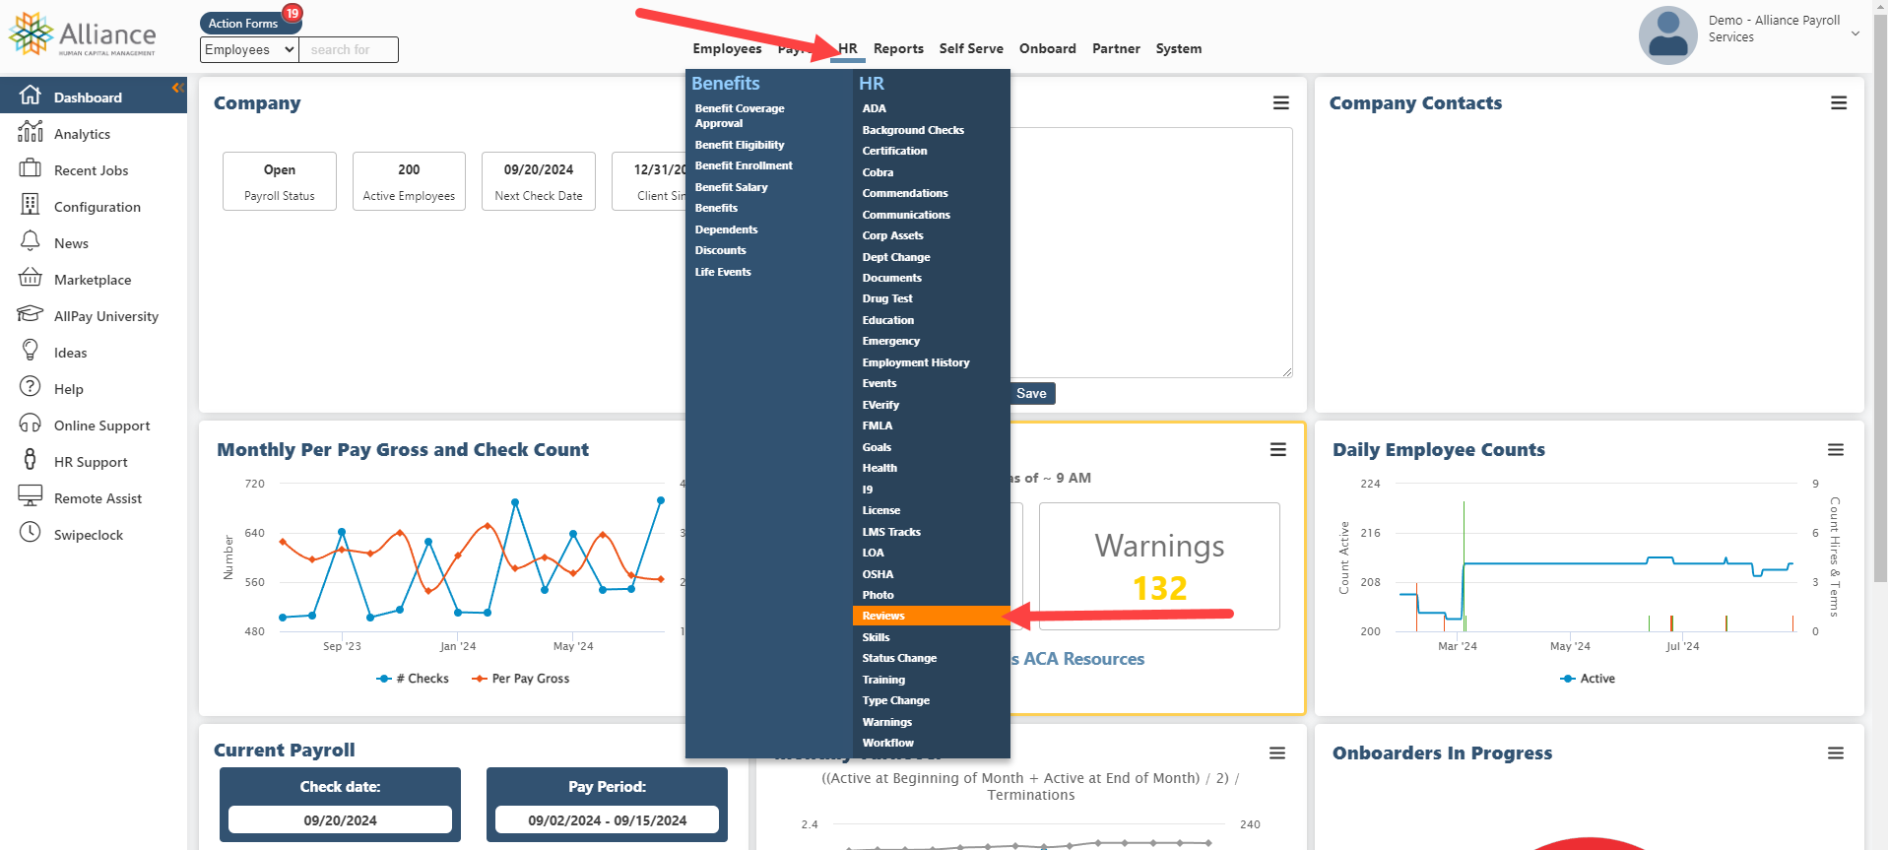The image size is (1888, 850).
Task: Click the News bell icon
Action: click(31, 241)
